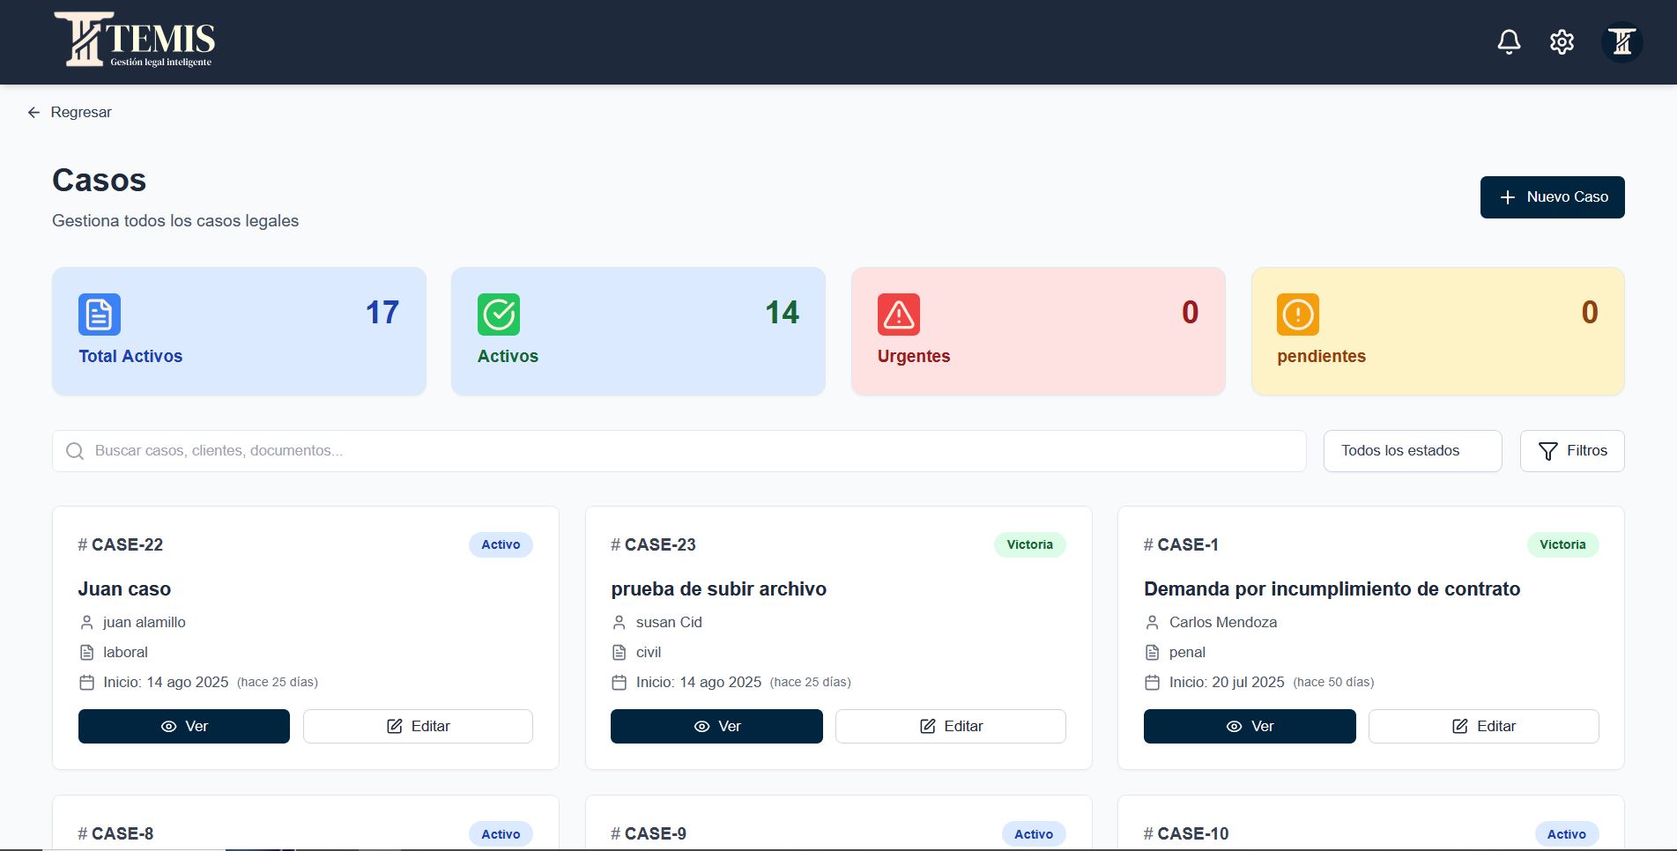Click the Victoria badge on CASE-1
Image resolution: width=1677 pixels, height=851 pixels.
[x=1562, y=544]
